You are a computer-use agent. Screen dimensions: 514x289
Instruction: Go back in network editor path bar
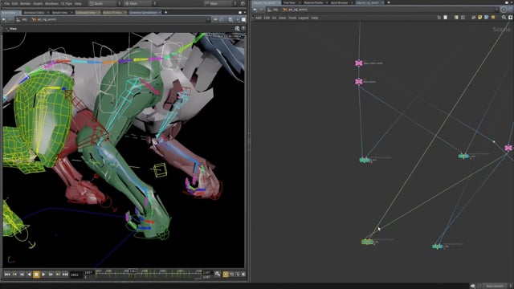pos(255,10)
